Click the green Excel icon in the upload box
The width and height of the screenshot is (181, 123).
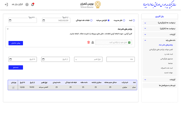pyautogui.click(x=129, y=42)
